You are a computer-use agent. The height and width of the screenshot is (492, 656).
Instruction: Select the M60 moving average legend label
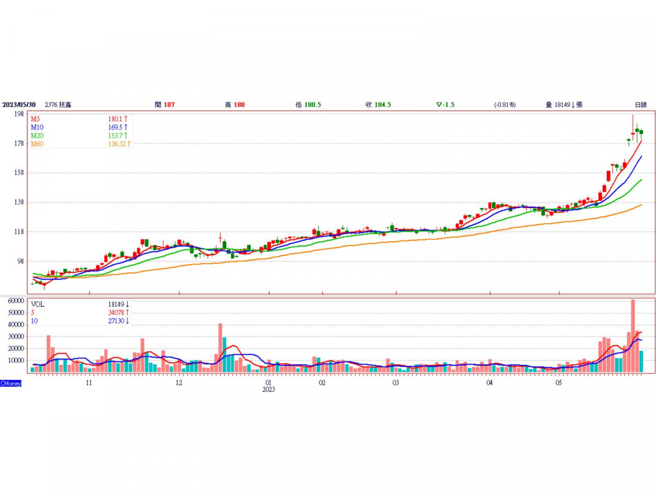pyautogui.click(x=37, y=144)
